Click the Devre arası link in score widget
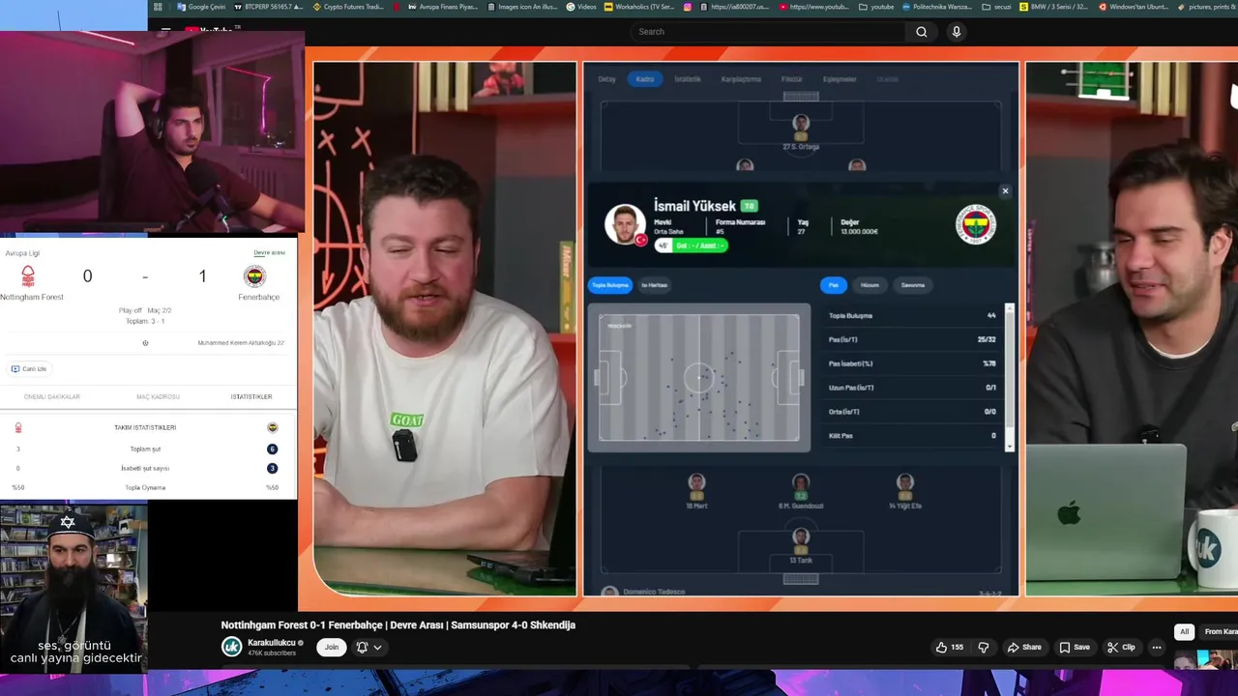Image resolution: width=1238 pixels, height=696 pixels. [269, 252]
